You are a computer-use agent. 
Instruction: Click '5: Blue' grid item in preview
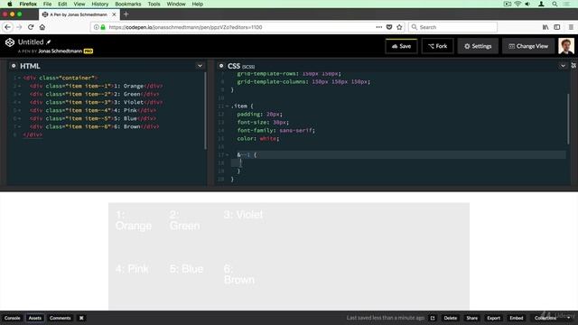(x=190, y=283)
